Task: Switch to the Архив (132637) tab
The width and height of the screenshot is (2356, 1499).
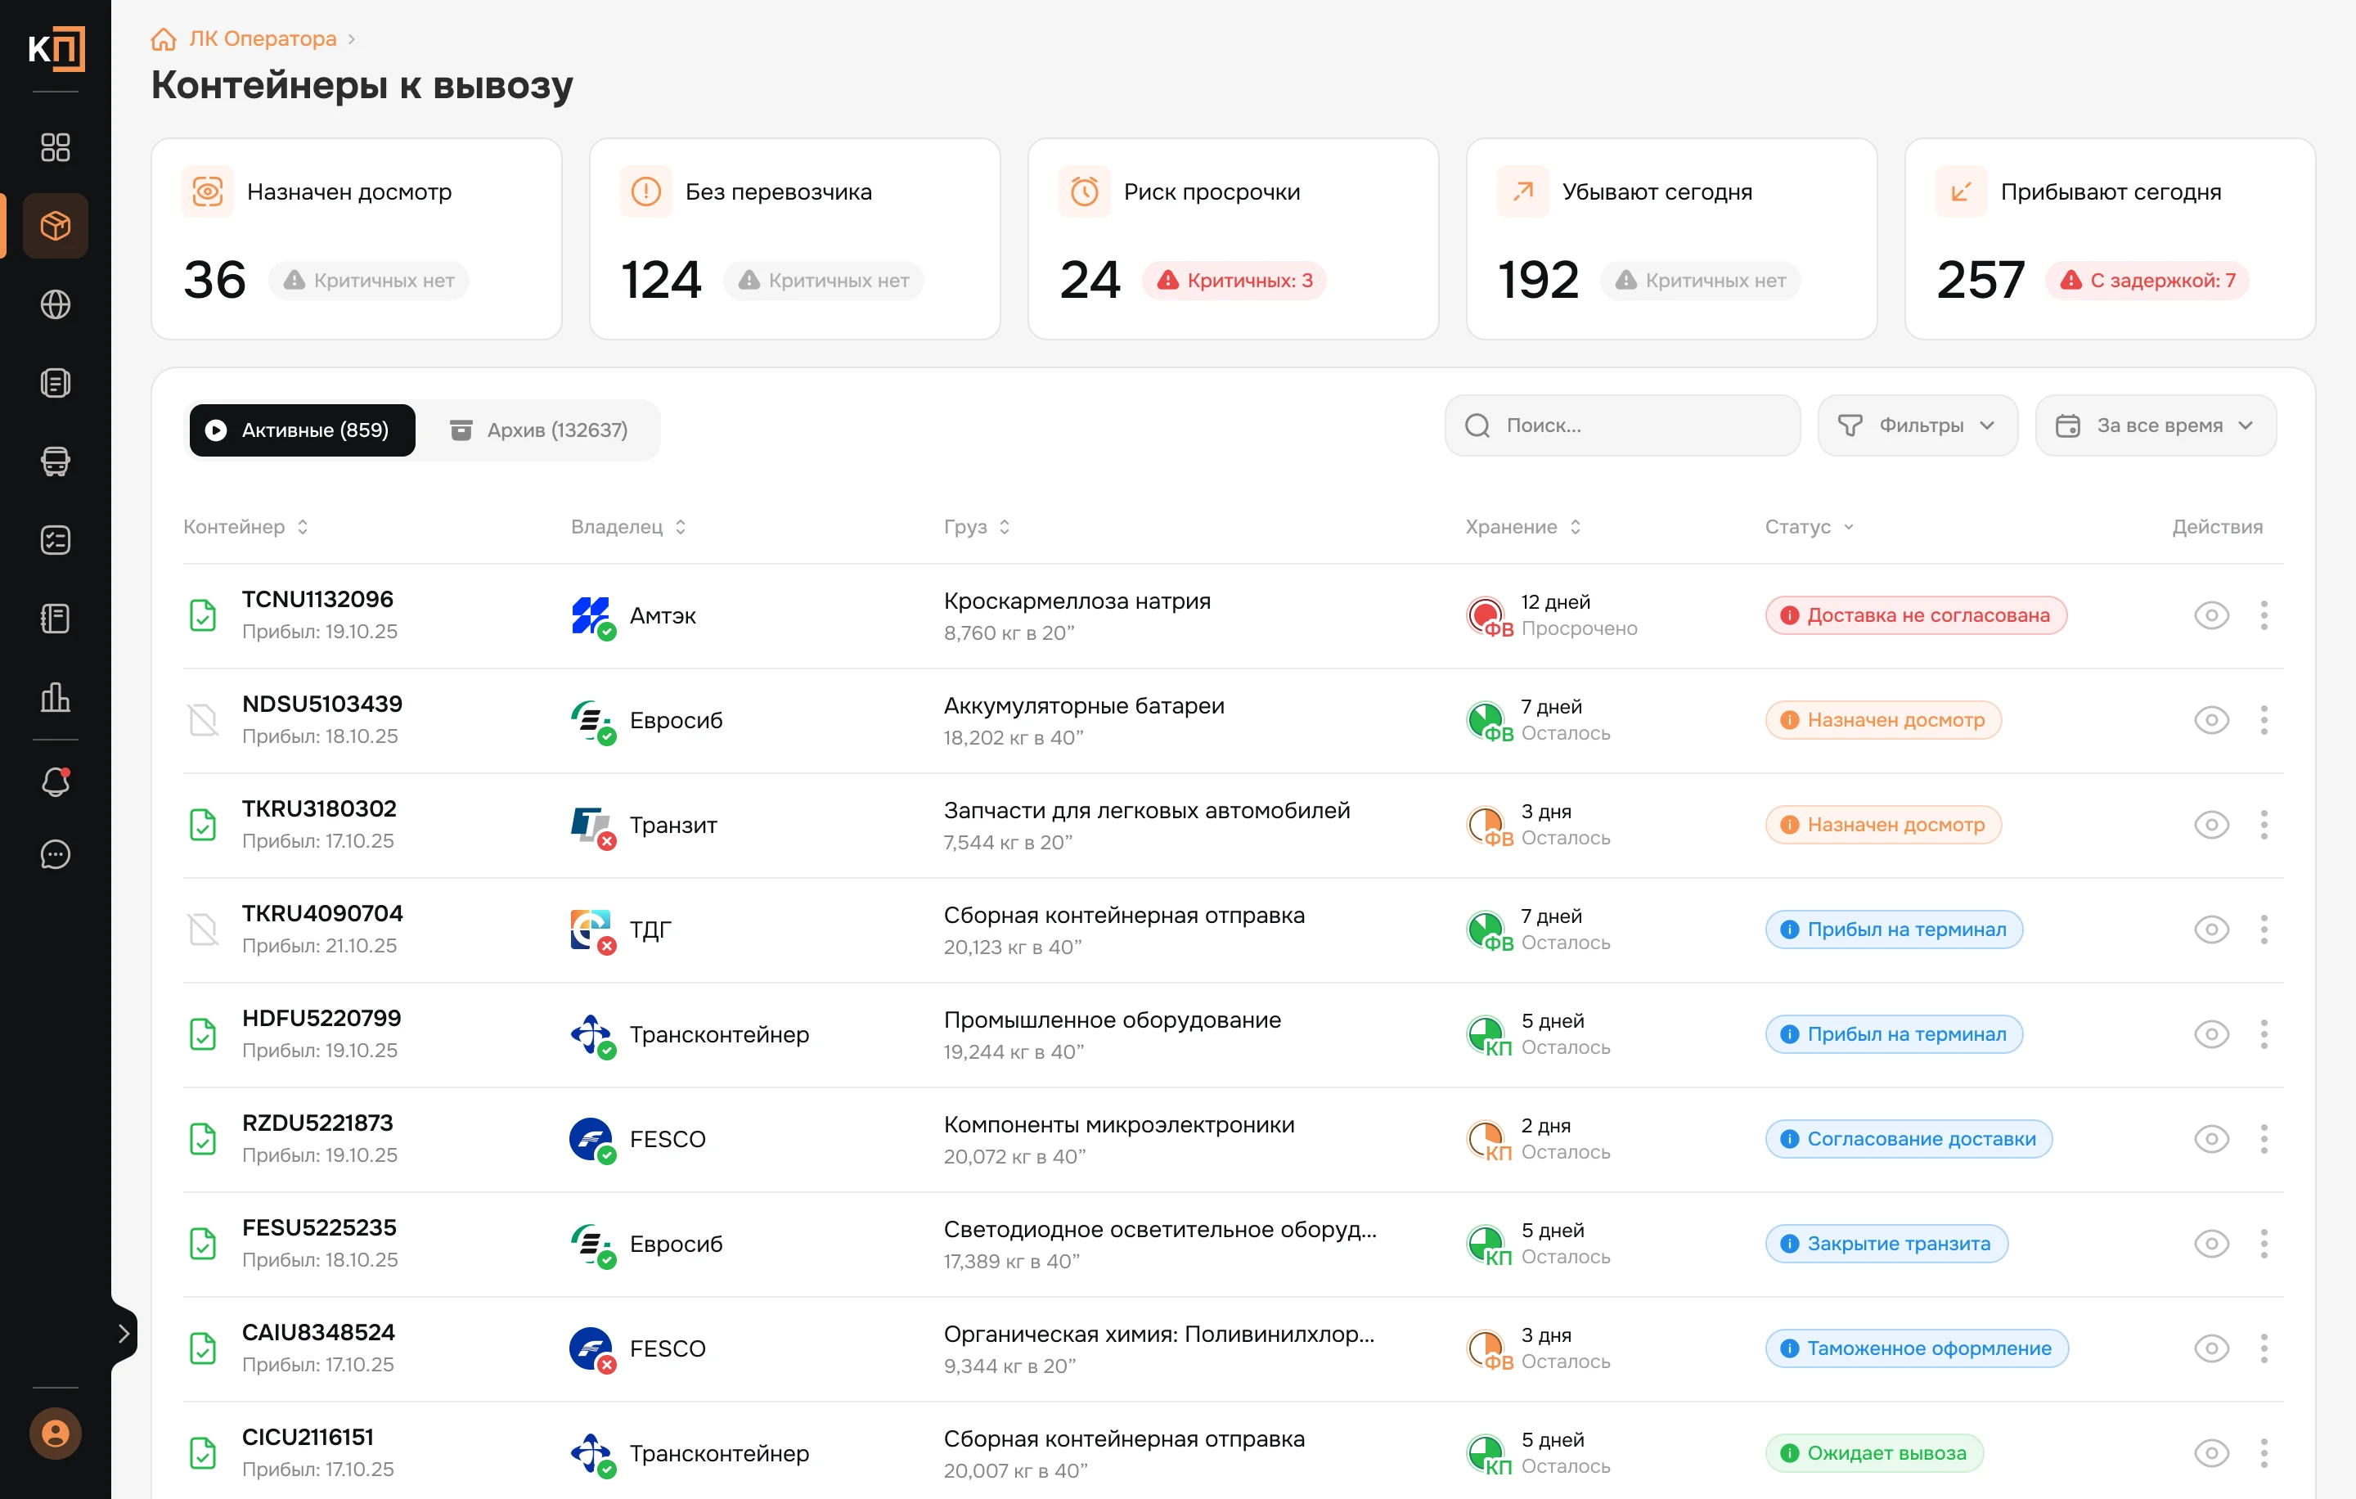Action: (539, 430)
